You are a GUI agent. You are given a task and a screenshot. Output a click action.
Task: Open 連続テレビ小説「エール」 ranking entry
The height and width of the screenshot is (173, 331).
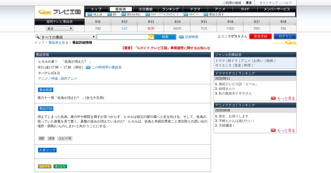pyautogui.click(x=238, y=84)
